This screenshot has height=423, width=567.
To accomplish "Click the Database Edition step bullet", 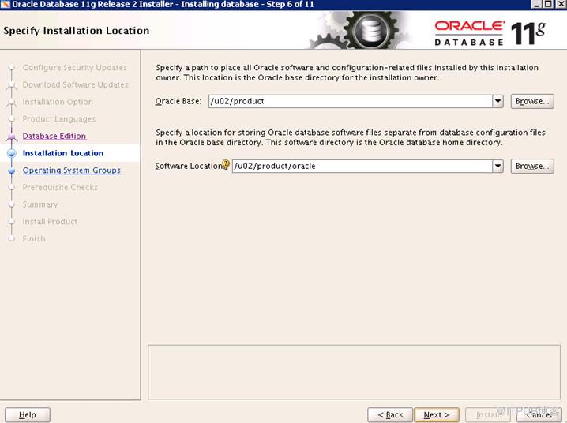I will click(x=12, y=137).
